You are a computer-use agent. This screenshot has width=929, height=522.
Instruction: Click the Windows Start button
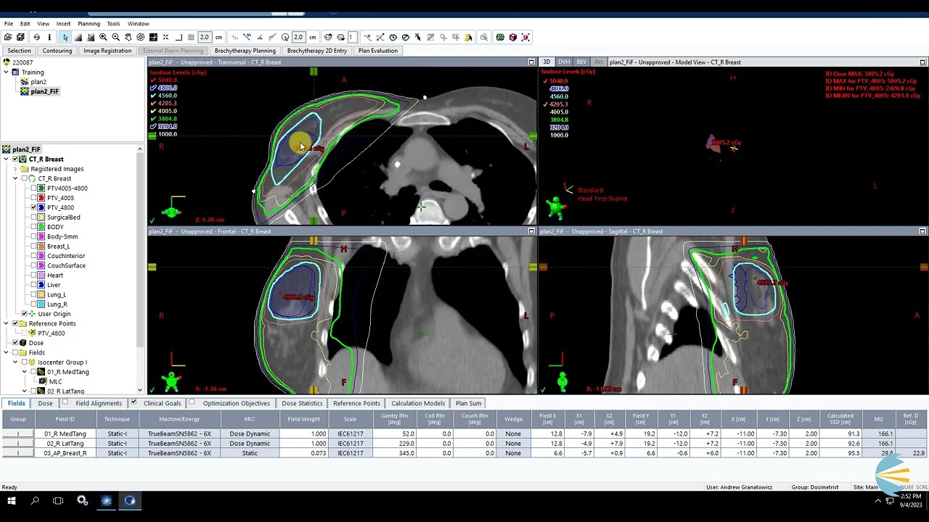(x=12, y=500)
